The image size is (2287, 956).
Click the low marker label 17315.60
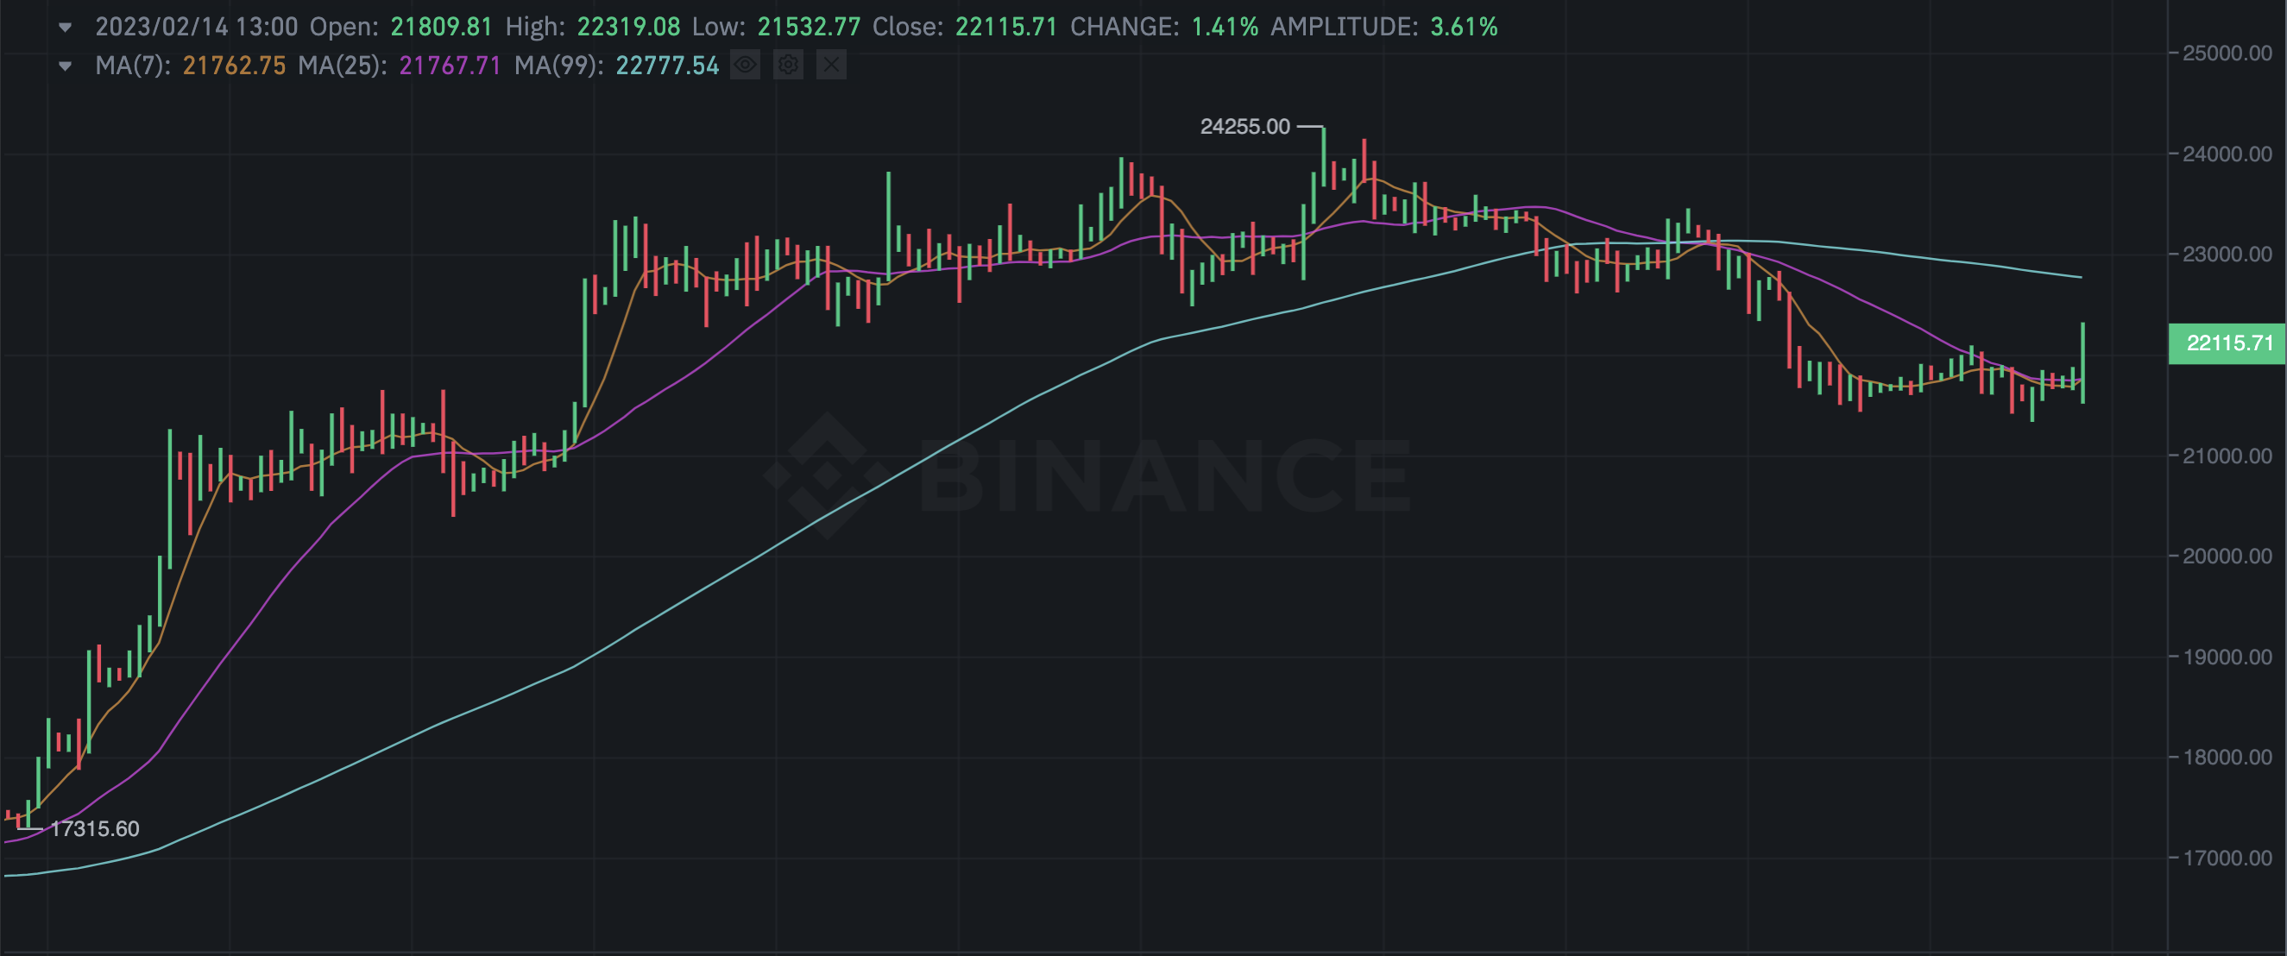coord(95,829)
